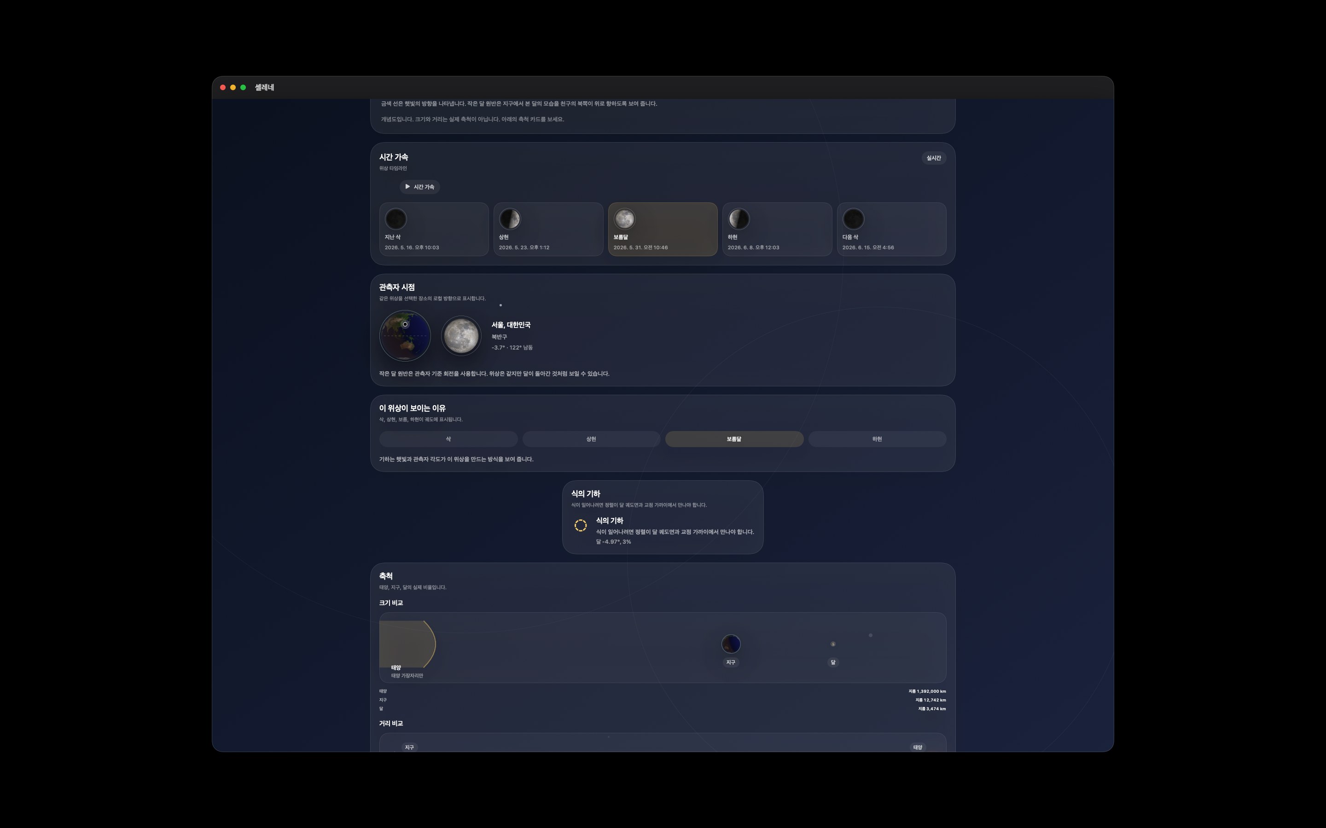Click the full moon icon on 보름달 card

click(624, 219)
